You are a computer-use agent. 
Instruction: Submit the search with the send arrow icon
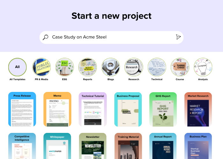point(178,37)
